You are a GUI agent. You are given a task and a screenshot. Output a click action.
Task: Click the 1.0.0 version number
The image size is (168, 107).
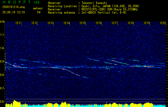[36, 2]
